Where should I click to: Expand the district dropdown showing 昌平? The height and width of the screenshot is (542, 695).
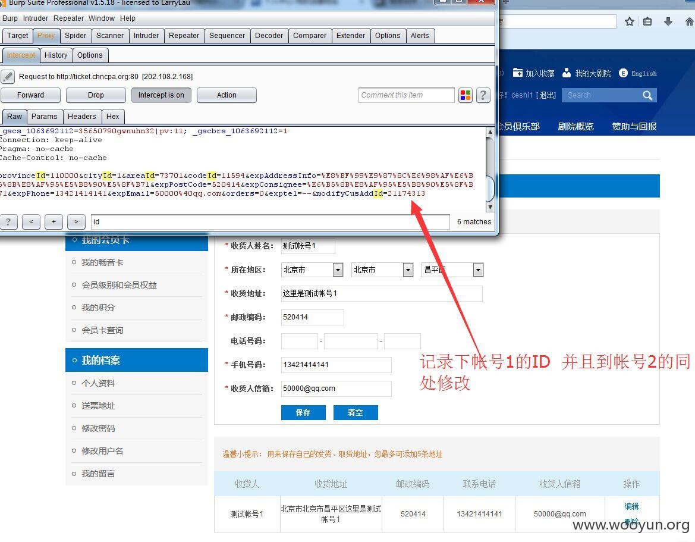478,270
